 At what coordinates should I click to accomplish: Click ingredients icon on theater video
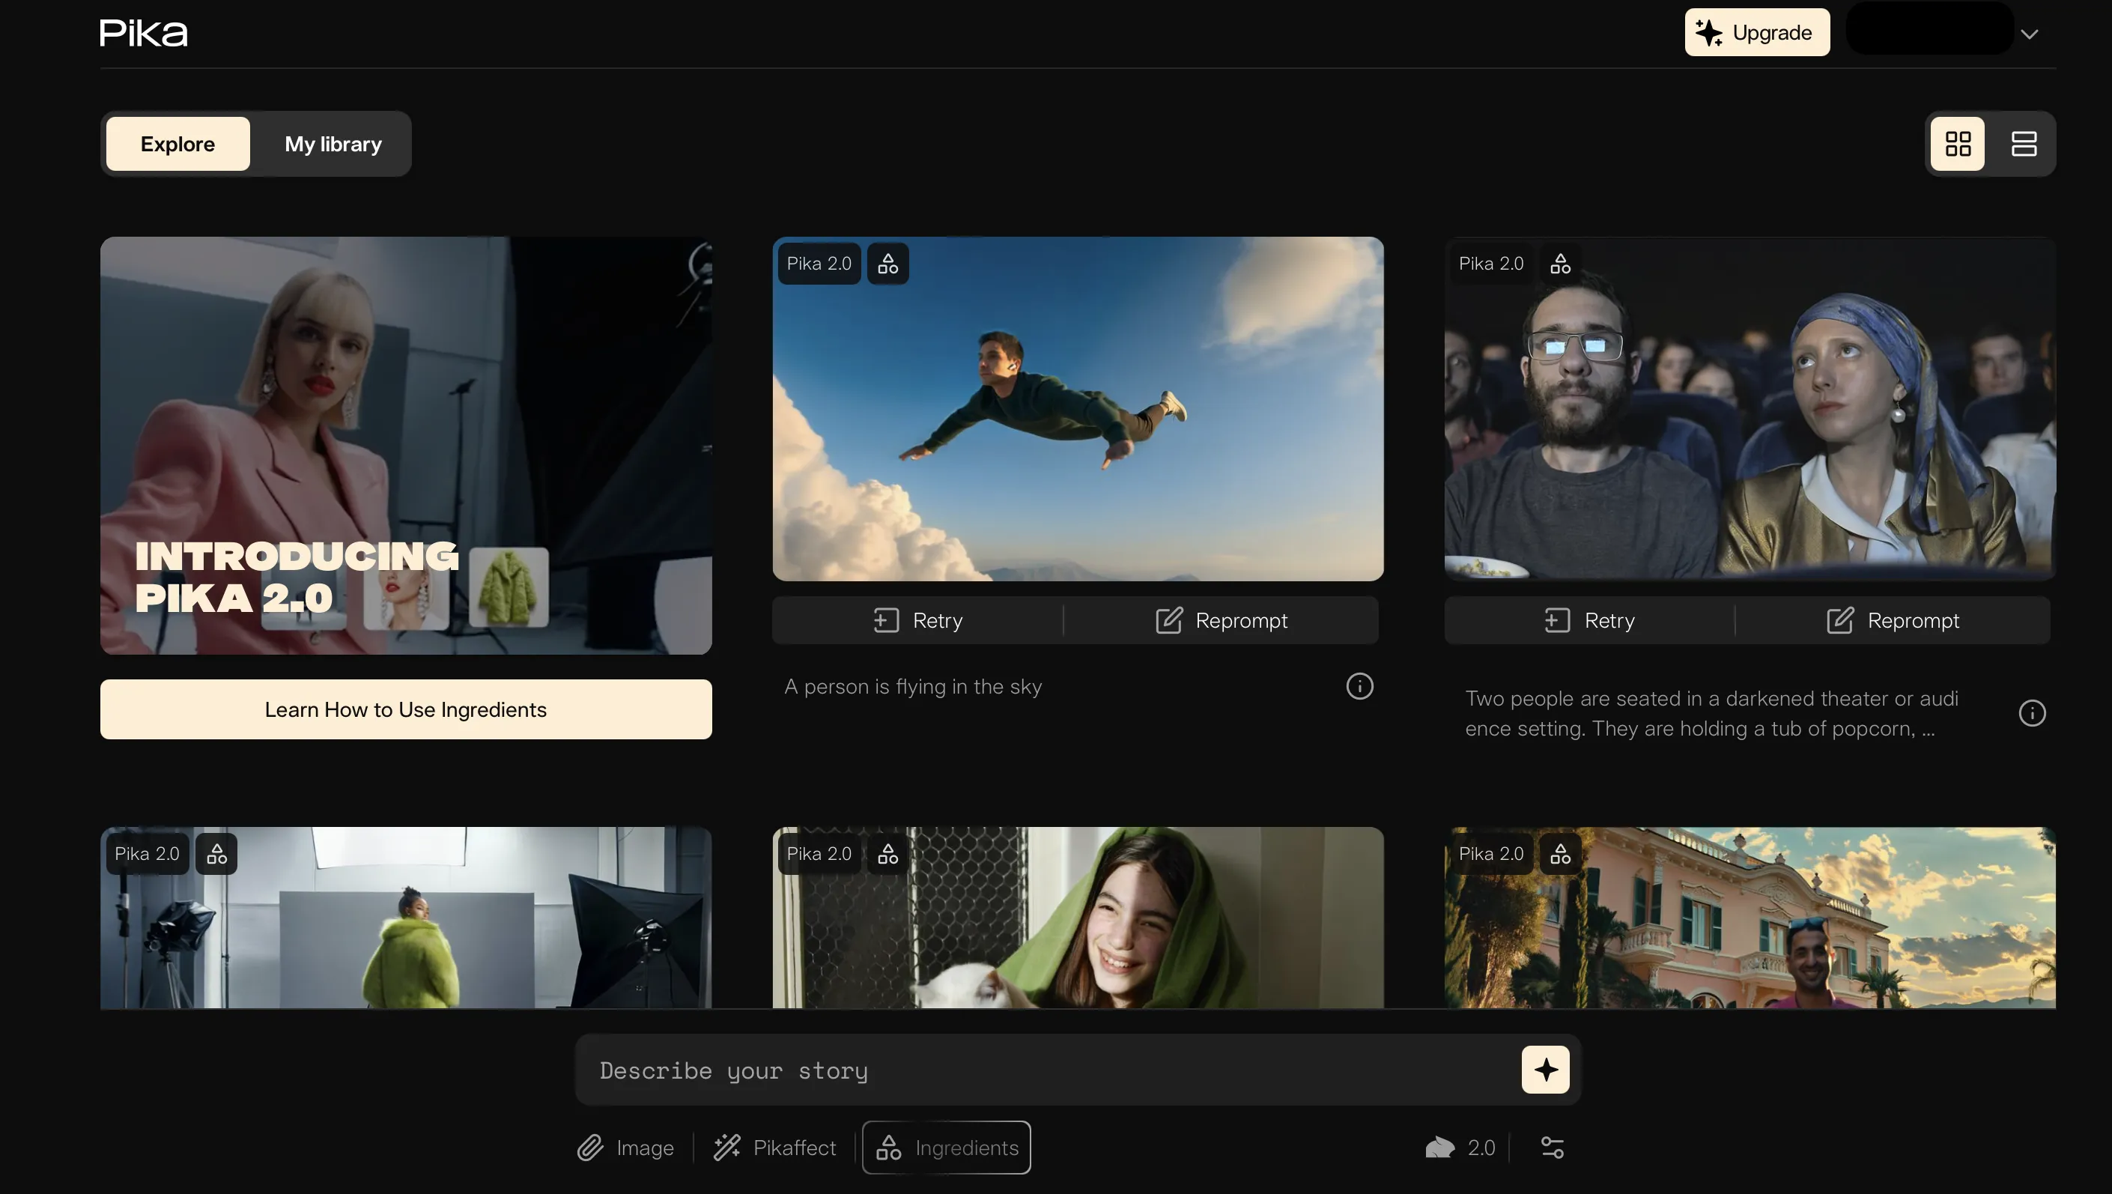(x=1560, y=264)
